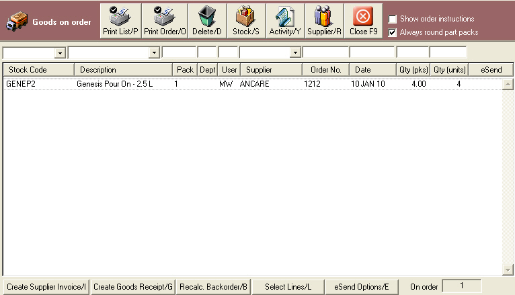Screen dimensions: 515x295
Task: Sort by Date column header
Action: (x=372, y=70)
